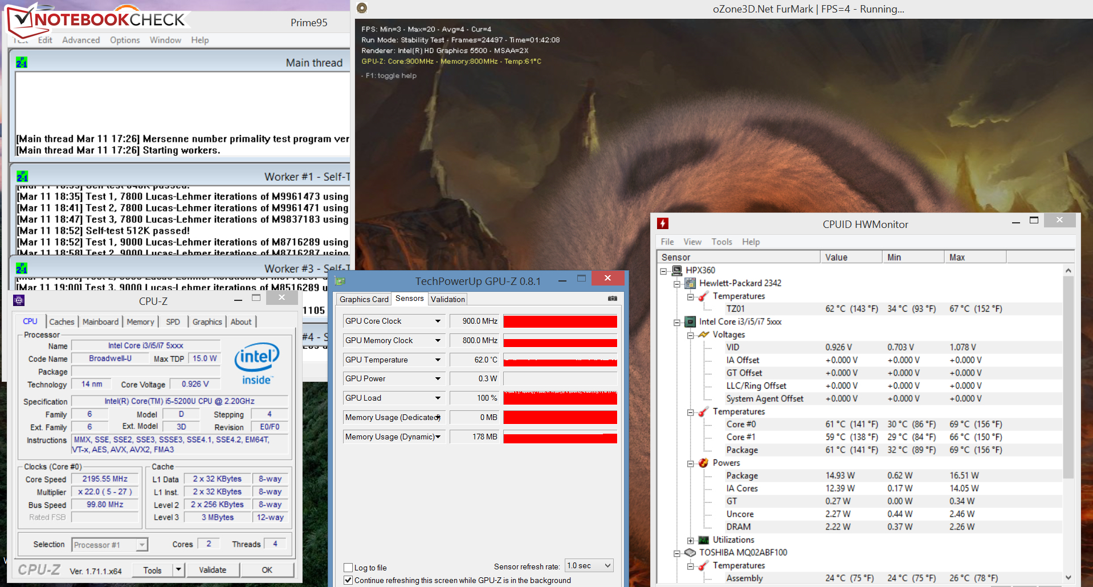Image resolution: width=1093 pixels, height=587 pixels.
Task: Click the Specification field in CPU-Z
Action: tap(180, 401)
